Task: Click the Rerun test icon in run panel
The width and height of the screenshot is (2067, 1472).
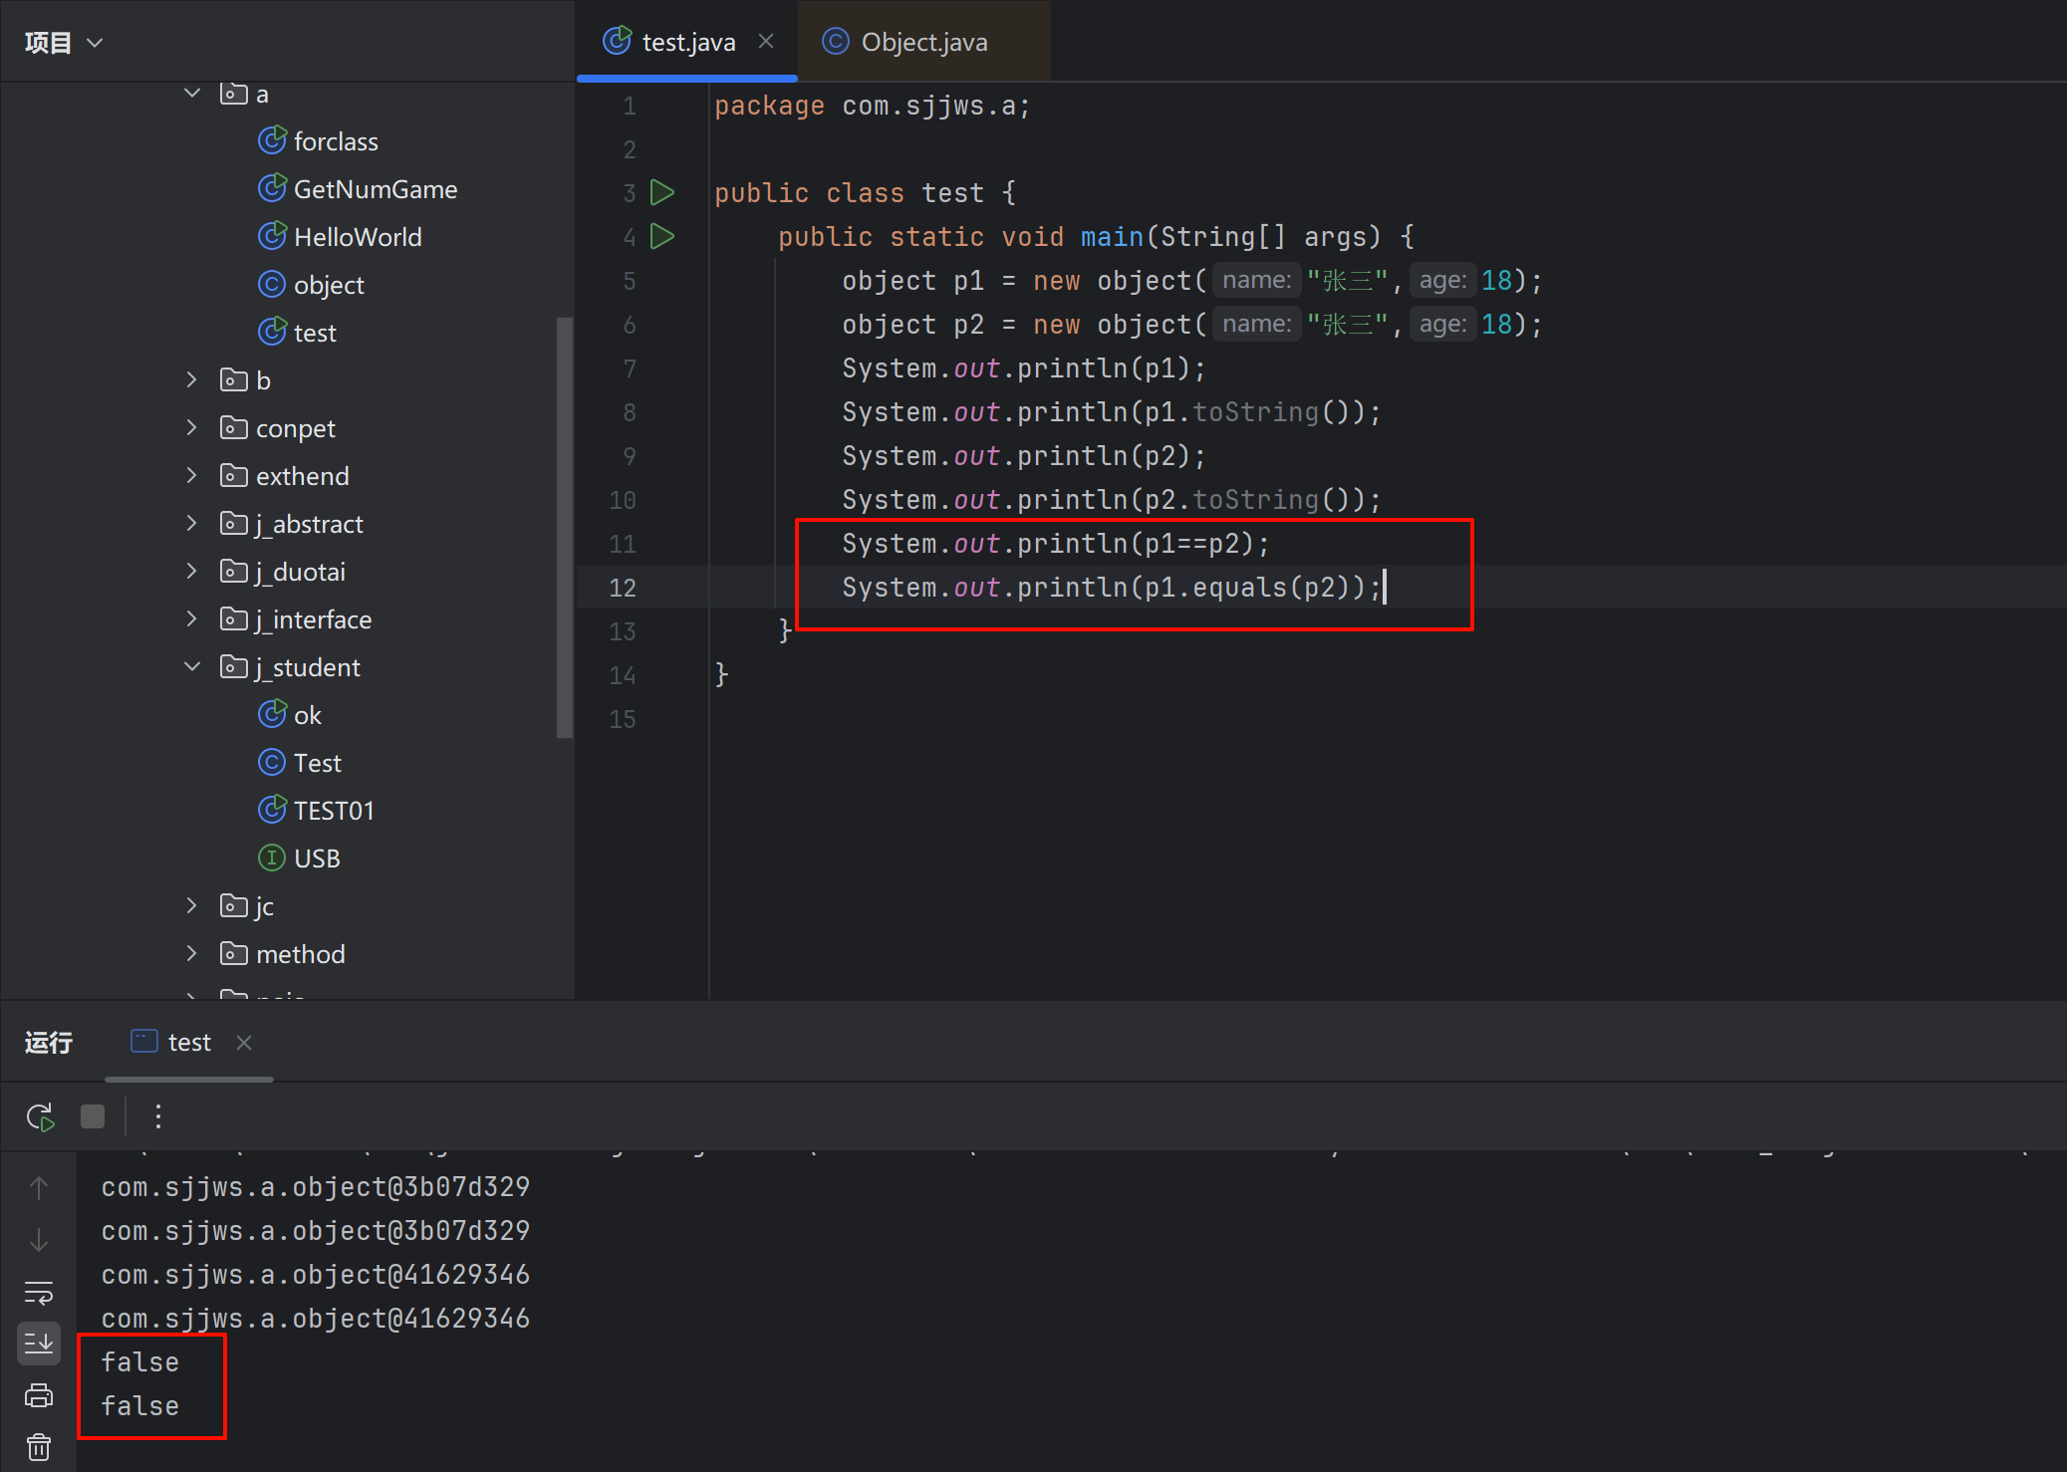Action: click(x=40, y=1116)
